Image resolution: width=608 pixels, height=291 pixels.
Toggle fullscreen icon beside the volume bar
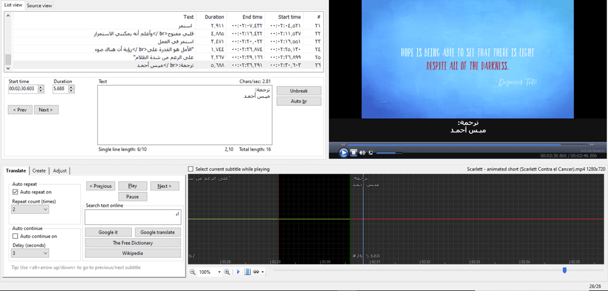[370, 153]
